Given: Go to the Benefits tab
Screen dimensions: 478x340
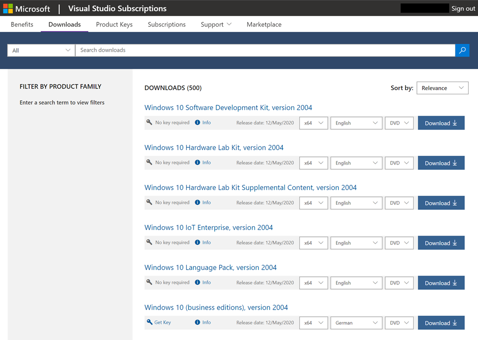Looking at the screenshot, I should 22,25.
